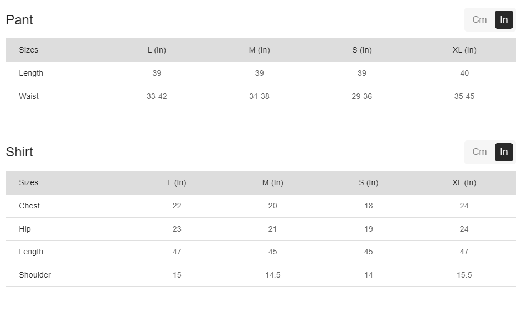
Task: Click the 33-42 waist value for L
Action: (157, 96)
